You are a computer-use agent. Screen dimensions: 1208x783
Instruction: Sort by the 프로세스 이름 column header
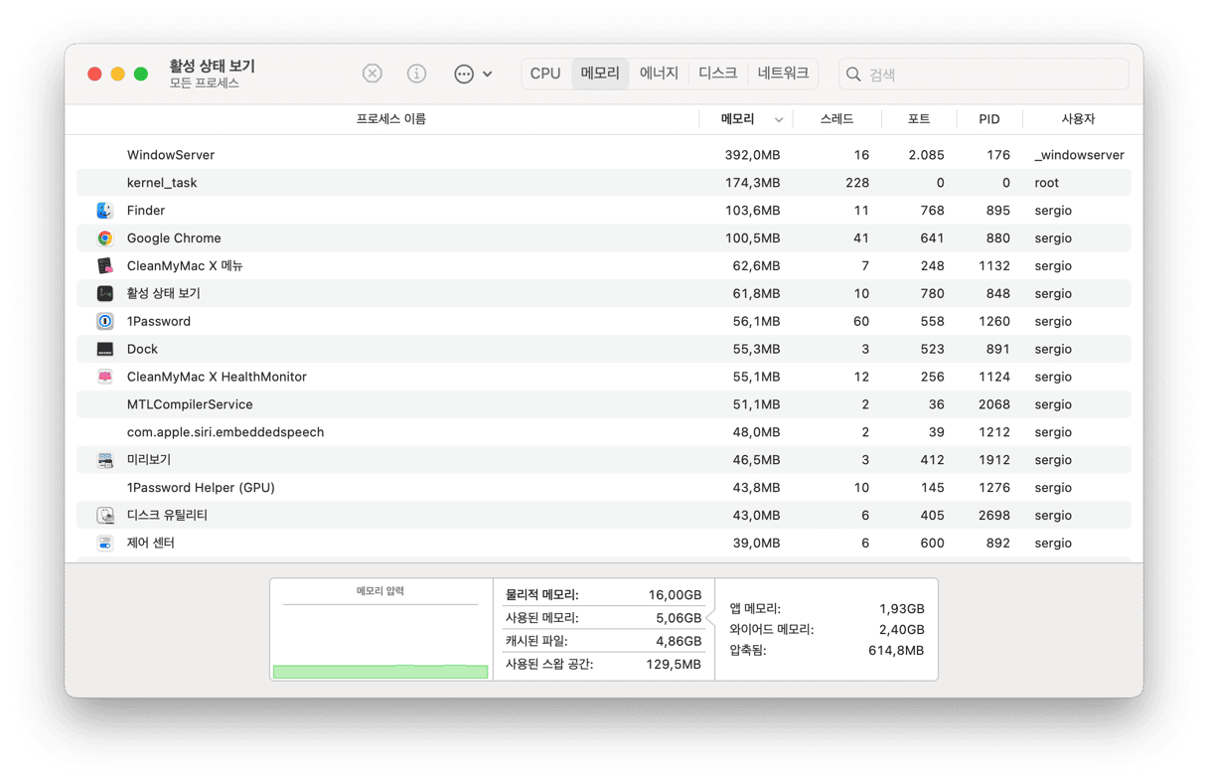(x=390, y=119)
